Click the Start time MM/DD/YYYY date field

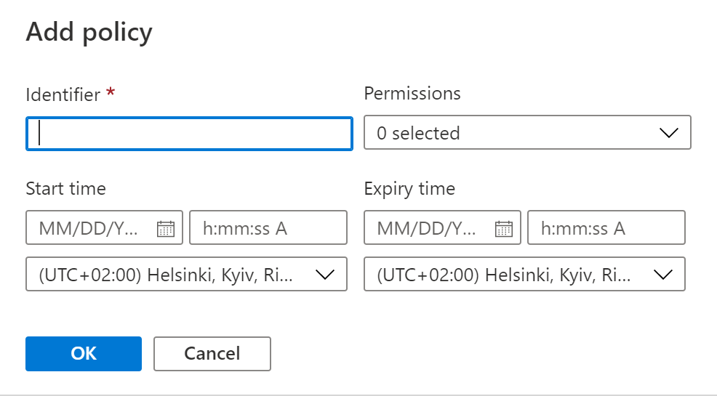(x=89, y=229)
